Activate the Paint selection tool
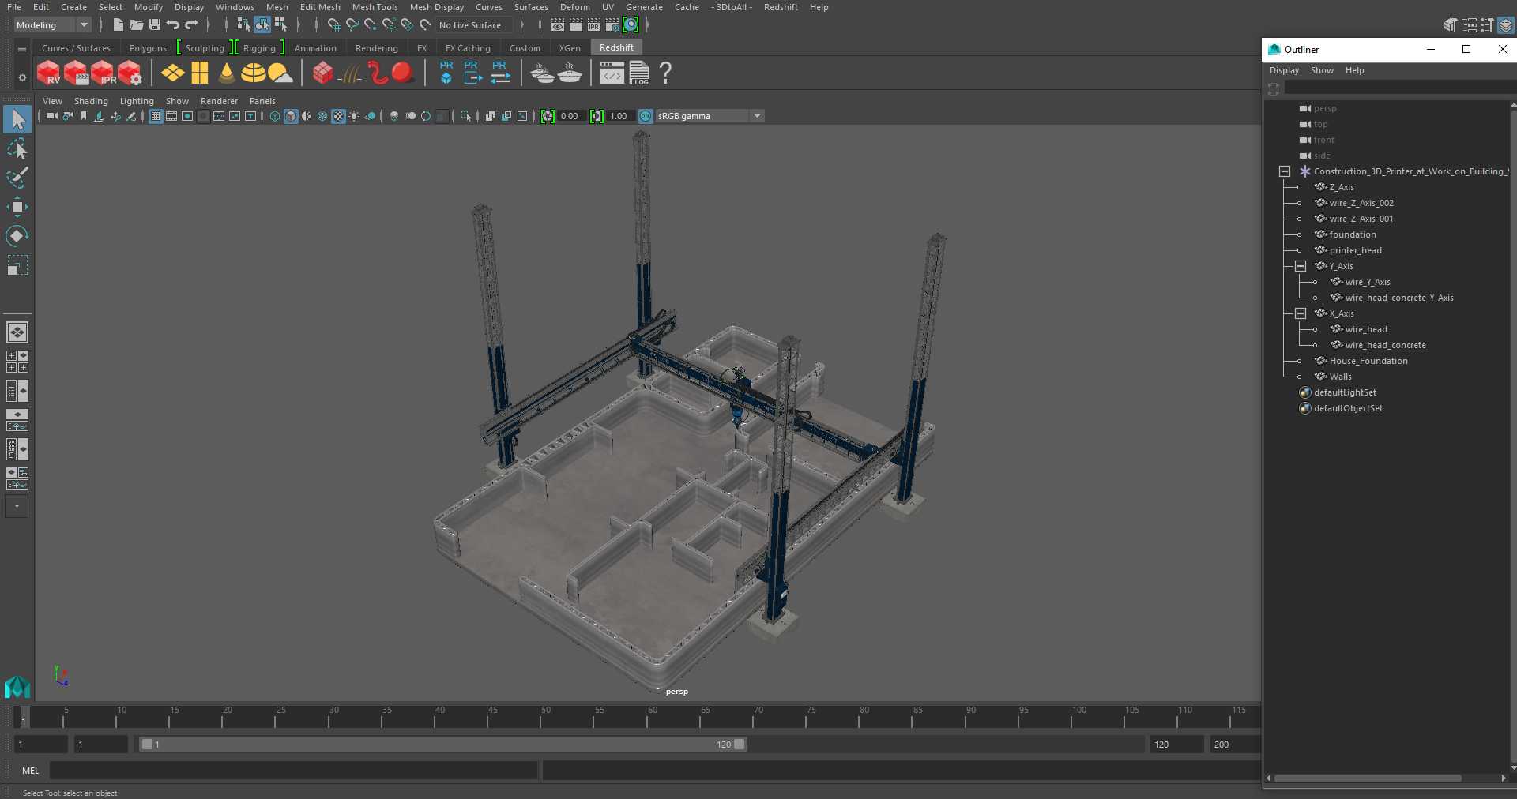 17,178
